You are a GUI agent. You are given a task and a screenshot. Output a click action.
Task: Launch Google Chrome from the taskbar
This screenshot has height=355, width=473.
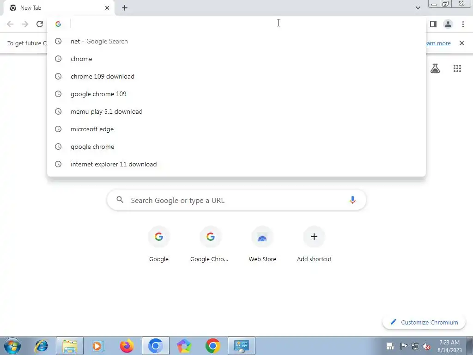point(212,346)
